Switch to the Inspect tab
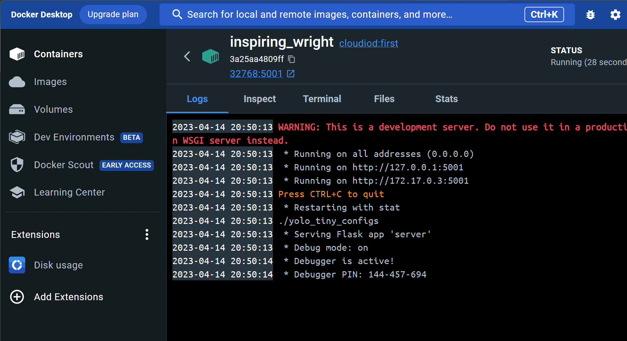This screenshot has width=627, height=341. (260, 99)
